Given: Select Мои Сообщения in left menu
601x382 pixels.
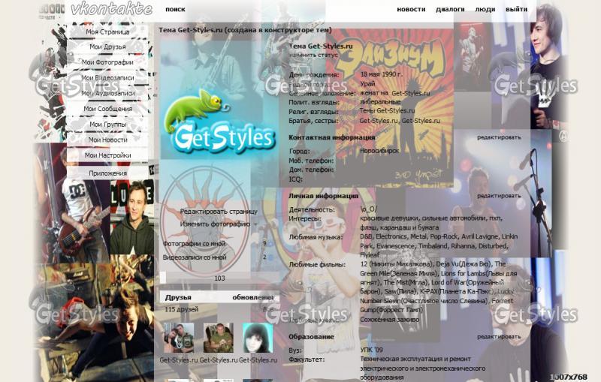Looking at the screenshot, I should (107, 109).
